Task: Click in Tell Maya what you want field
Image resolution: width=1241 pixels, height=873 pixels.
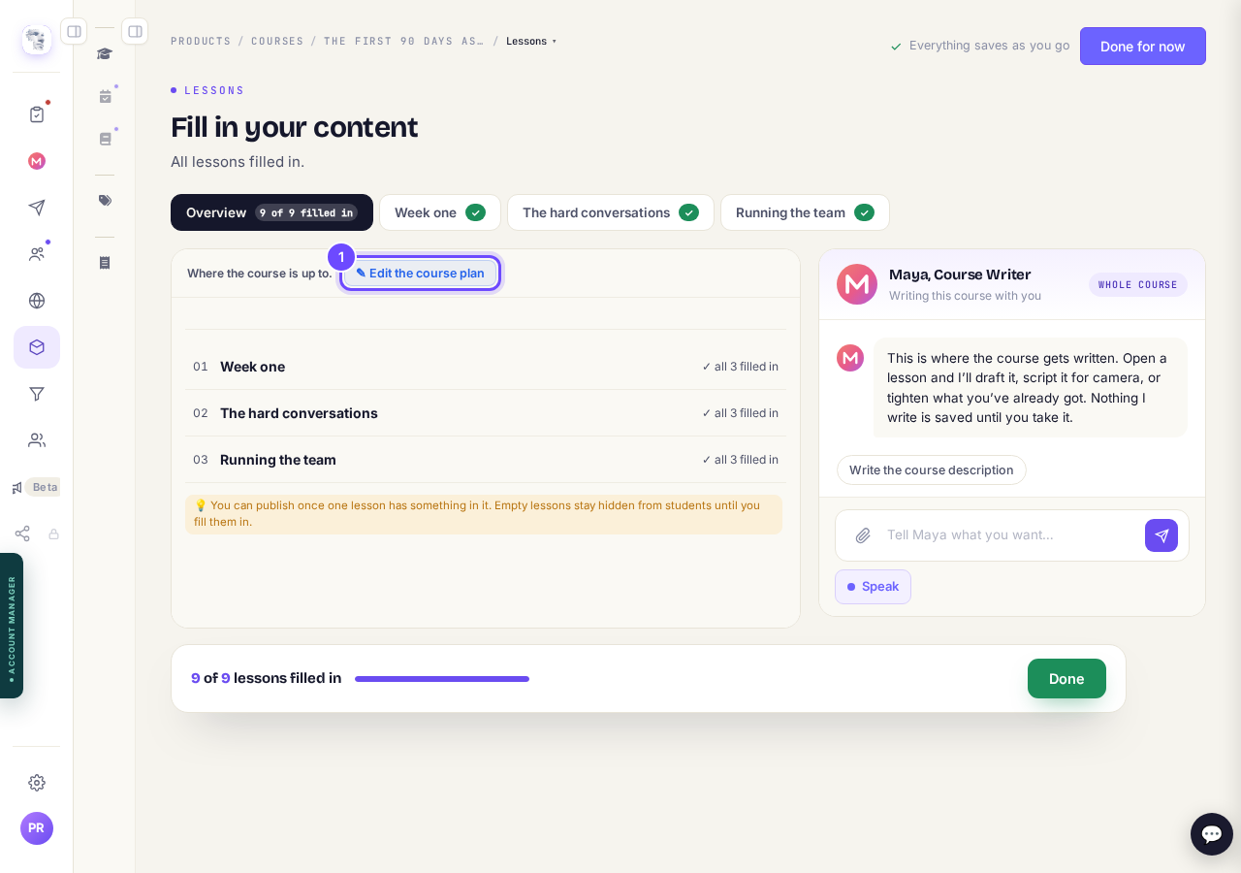Action: click(1008, 535)
